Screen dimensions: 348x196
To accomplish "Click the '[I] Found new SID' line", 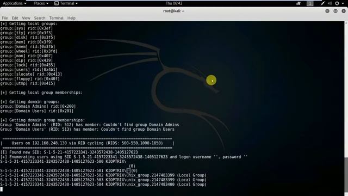I will tap(69, 152).
